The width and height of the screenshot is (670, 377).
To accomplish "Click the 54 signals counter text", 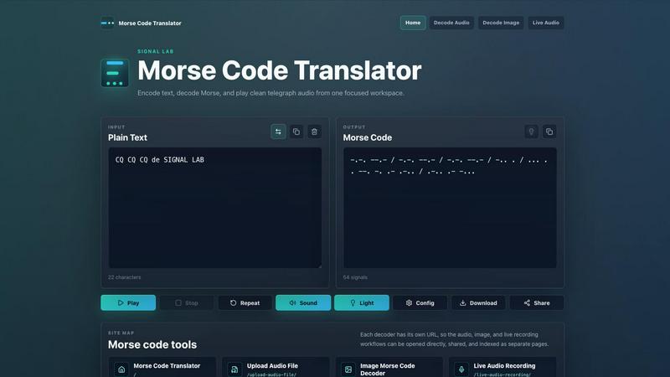I will click(355, 277).
